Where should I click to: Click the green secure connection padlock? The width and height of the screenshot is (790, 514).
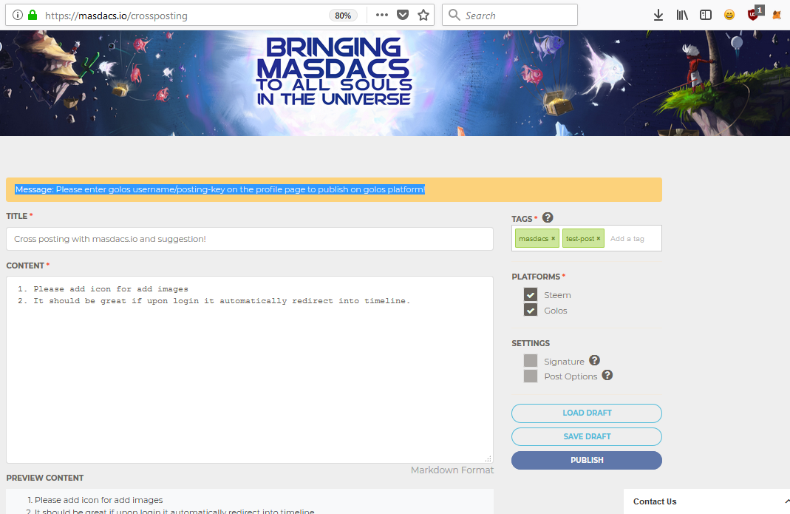coord(33,15)
